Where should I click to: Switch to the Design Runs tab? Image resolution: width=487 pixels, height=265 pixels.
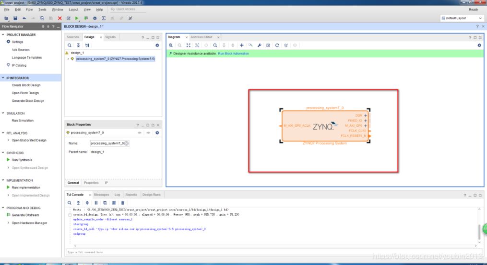(x=152, y=195)
